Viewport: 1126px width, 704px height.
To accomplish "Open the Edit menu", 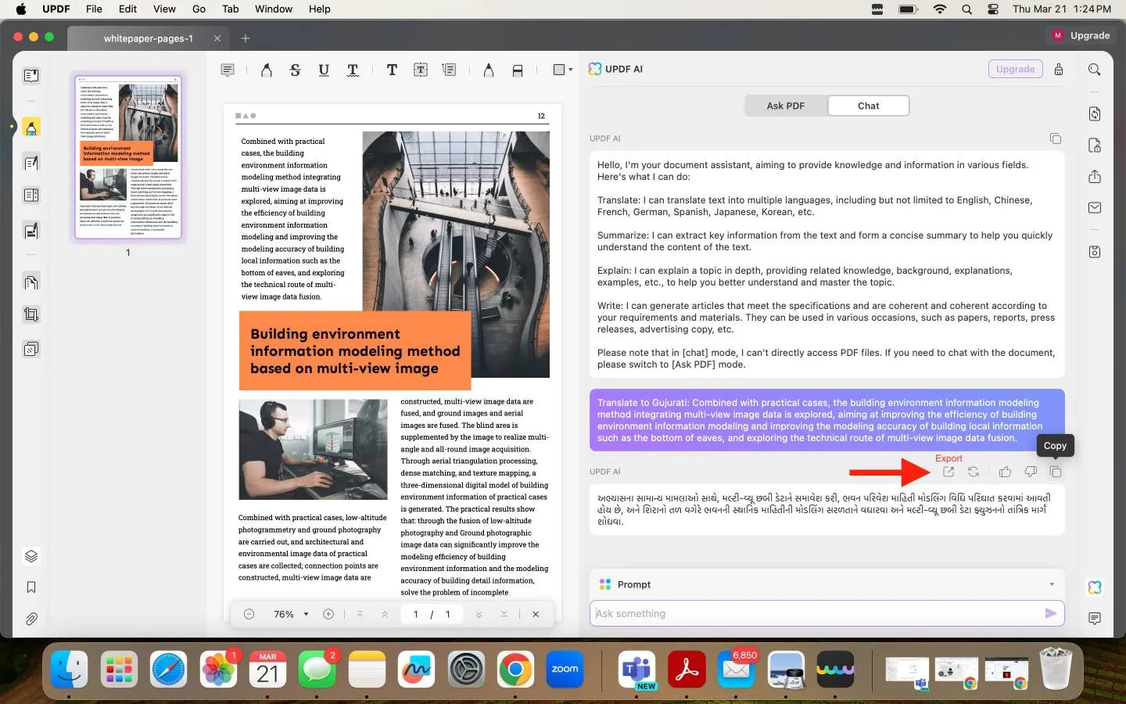I will pyautogui.click(x=127, y=9).
